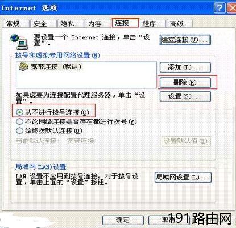Go to the 隐私 tab
236x228 pixels.
71,24
